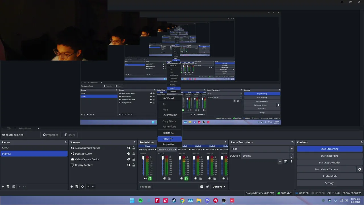
Task: Mute the Desktop Audio mixer channel
Action: point(145,179)
